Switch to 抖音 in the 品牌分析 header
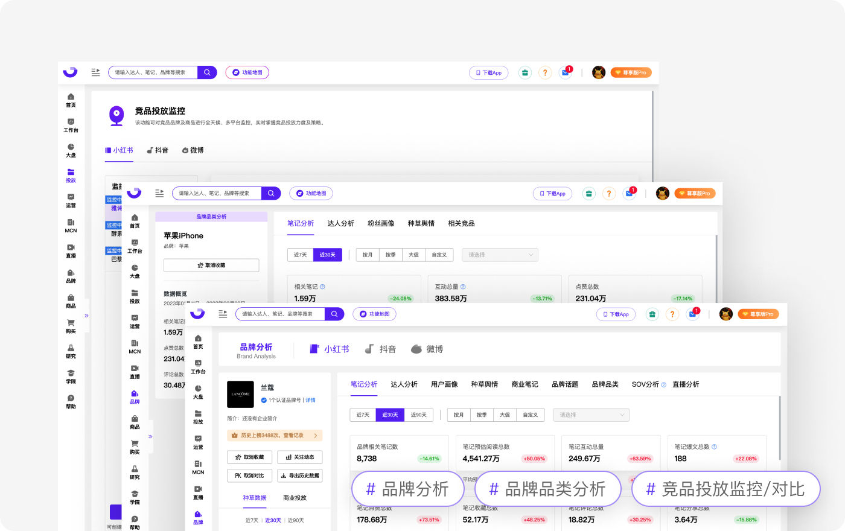The width and height of the screenshot is (845, 531). (381, 349)
